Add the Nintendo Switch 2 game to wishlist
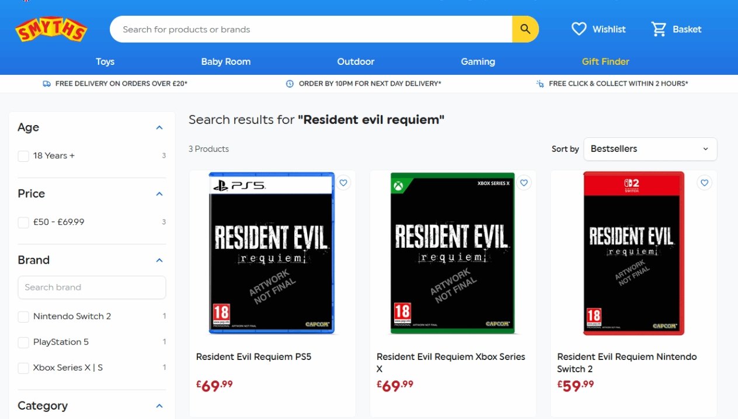Viewport: 738px width, 419px height. pos(704,183)
